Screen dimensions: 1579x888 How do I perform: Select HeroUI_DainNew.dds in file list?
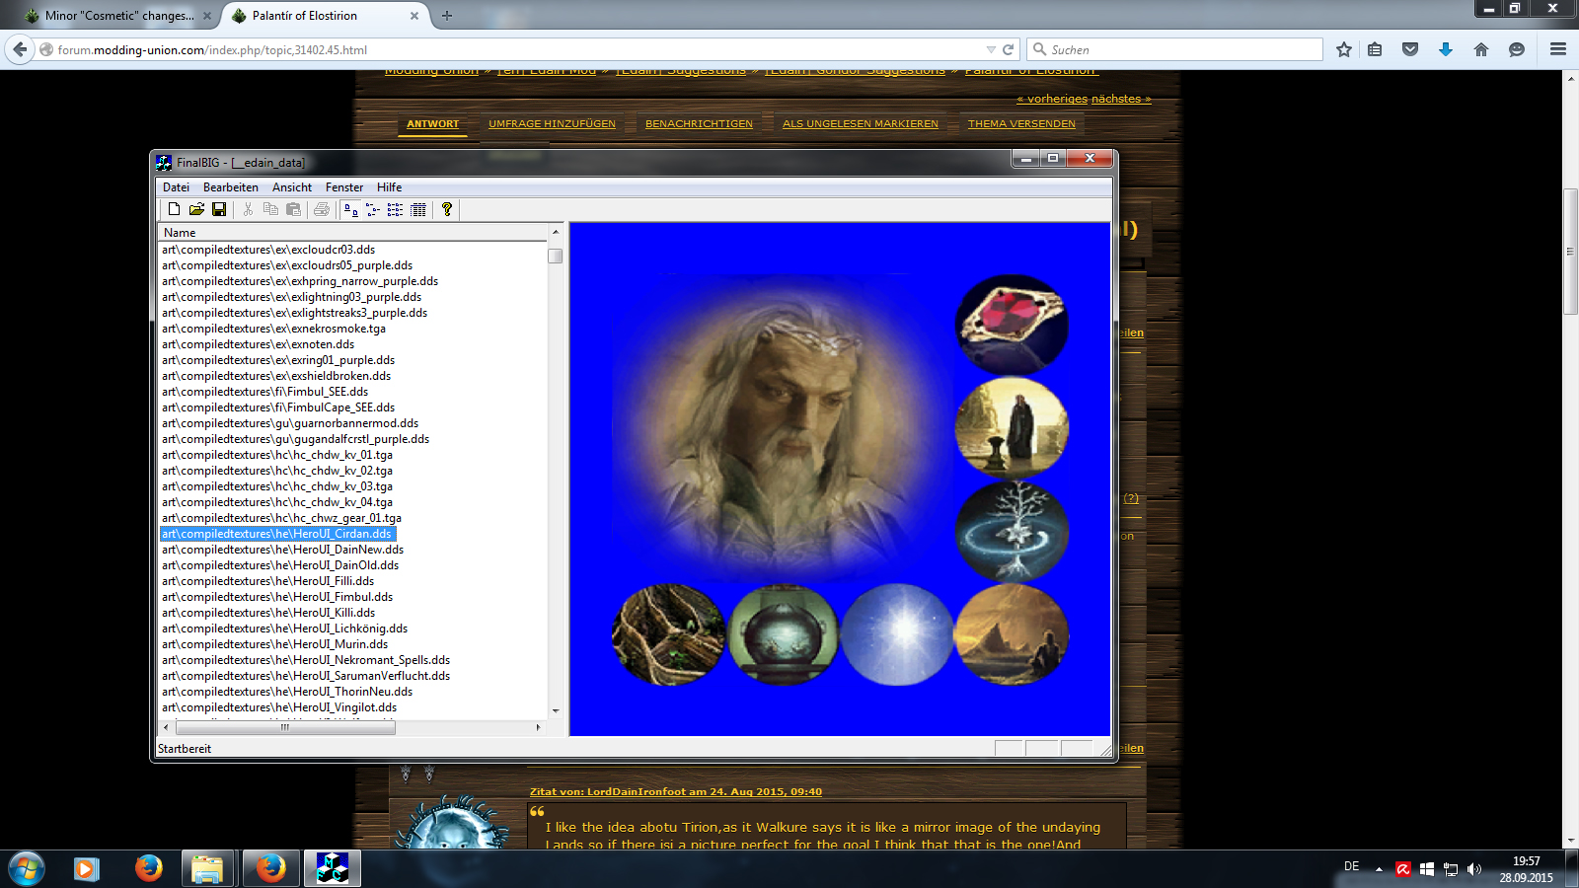click(x=282, y=550)
